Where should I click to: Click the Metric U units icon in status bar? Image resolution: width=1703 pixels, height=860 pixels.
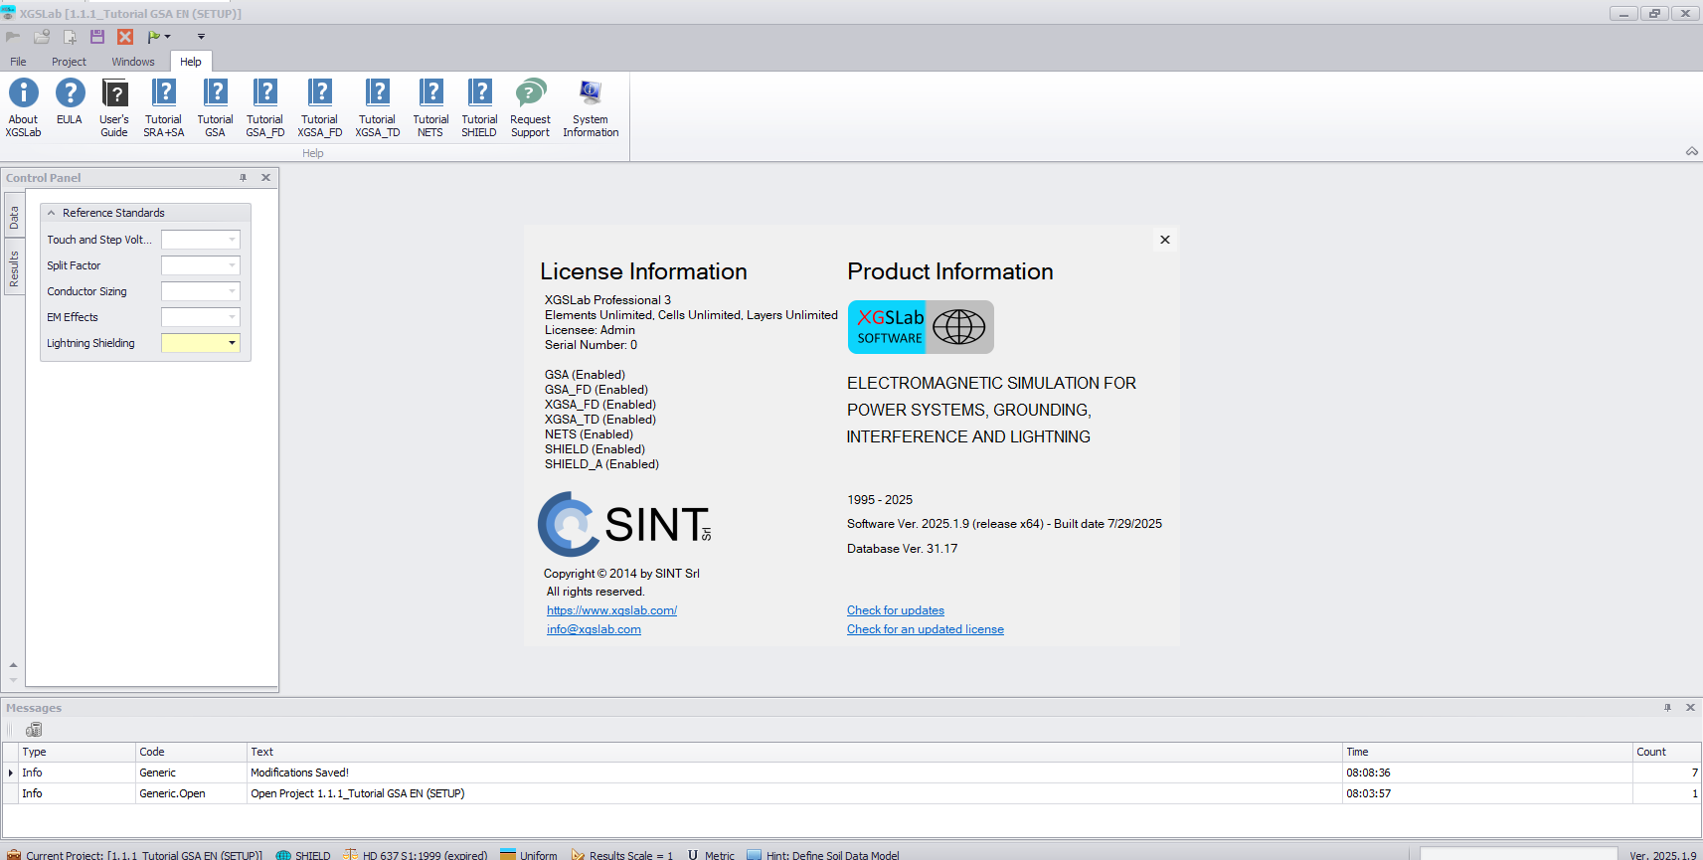click(x=693, y=855)
